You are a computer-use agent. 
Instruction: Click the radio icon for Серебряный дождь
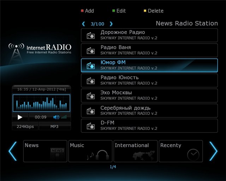point(91,111)
